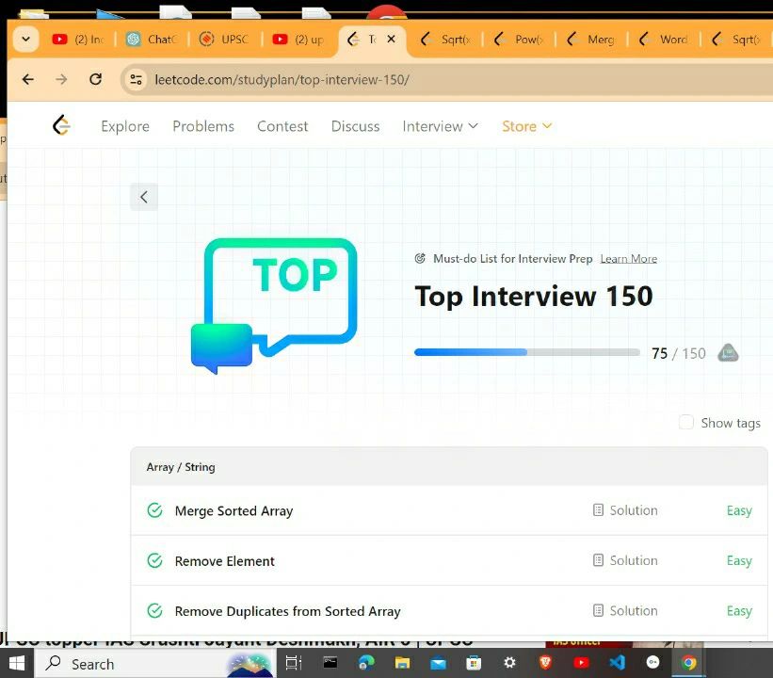Image resolution: width=773 pixels, height=678 pixels.
Task: Open Settings gear on taskbar
Action: (509, 663)
